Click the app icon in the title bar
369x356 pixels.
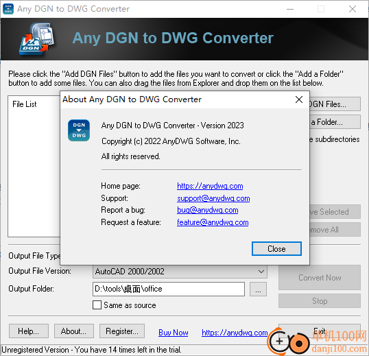tap(8, 9)
